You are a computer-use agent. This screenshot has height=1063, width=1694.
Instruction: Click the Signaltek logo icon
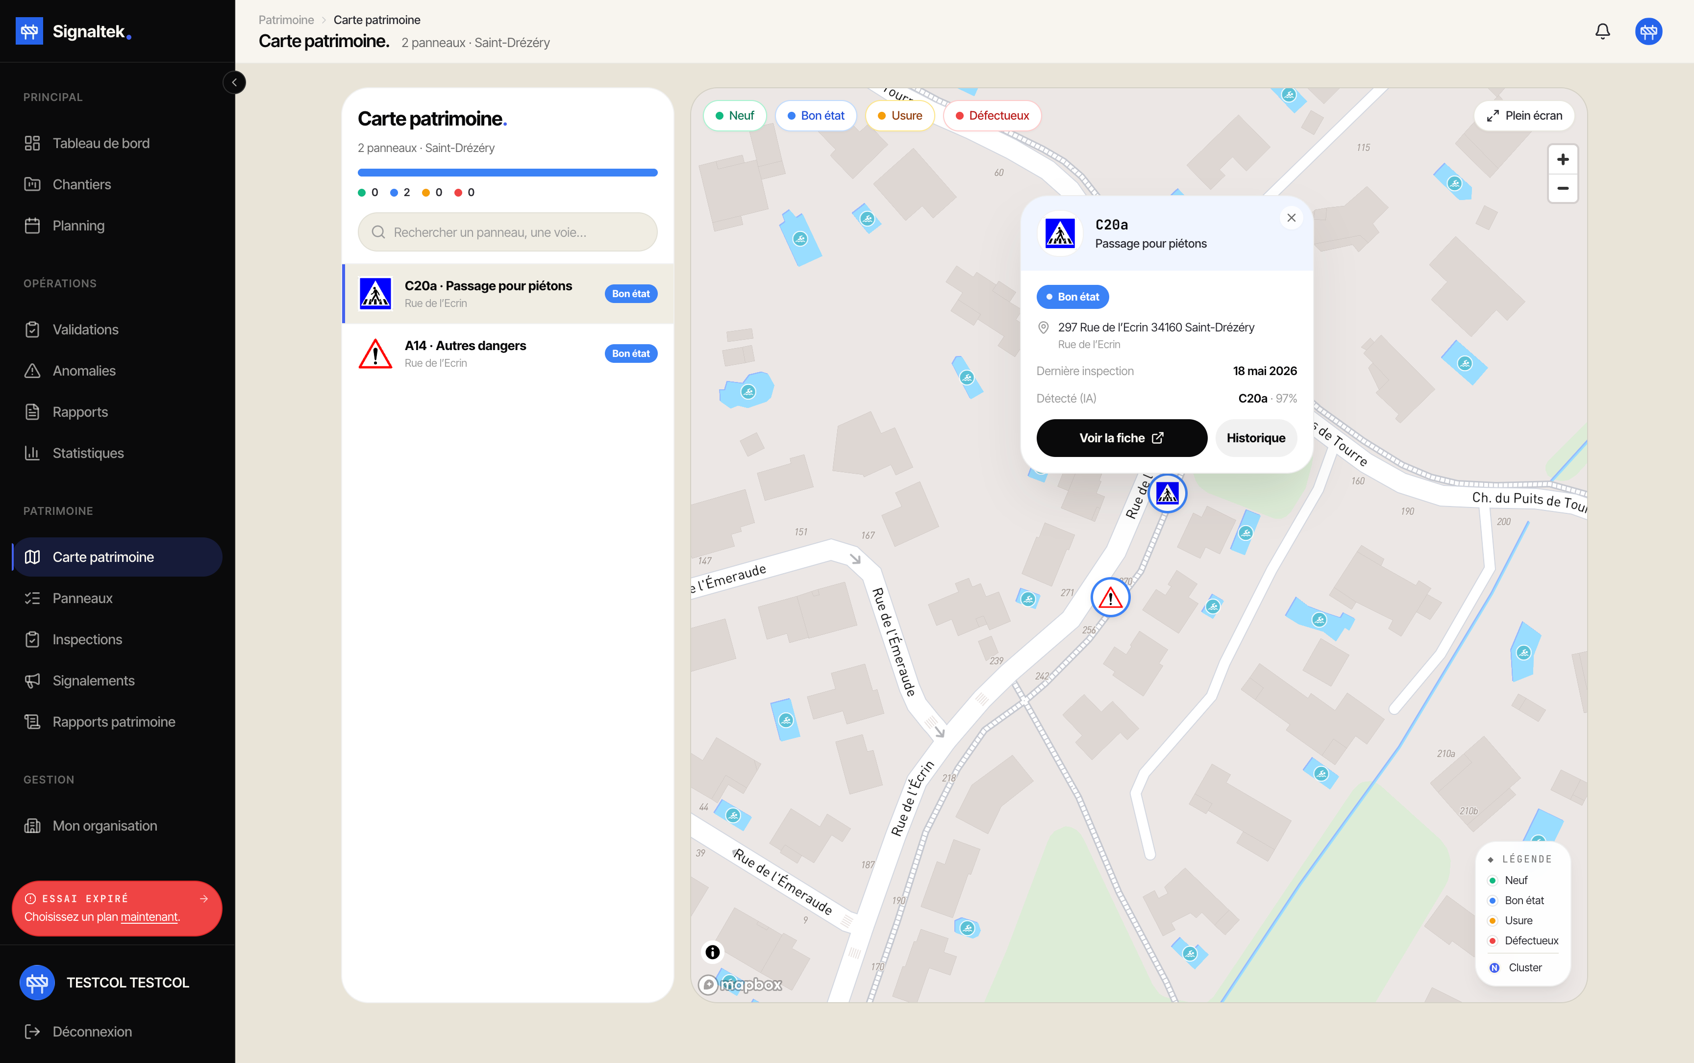pos(29,31)
